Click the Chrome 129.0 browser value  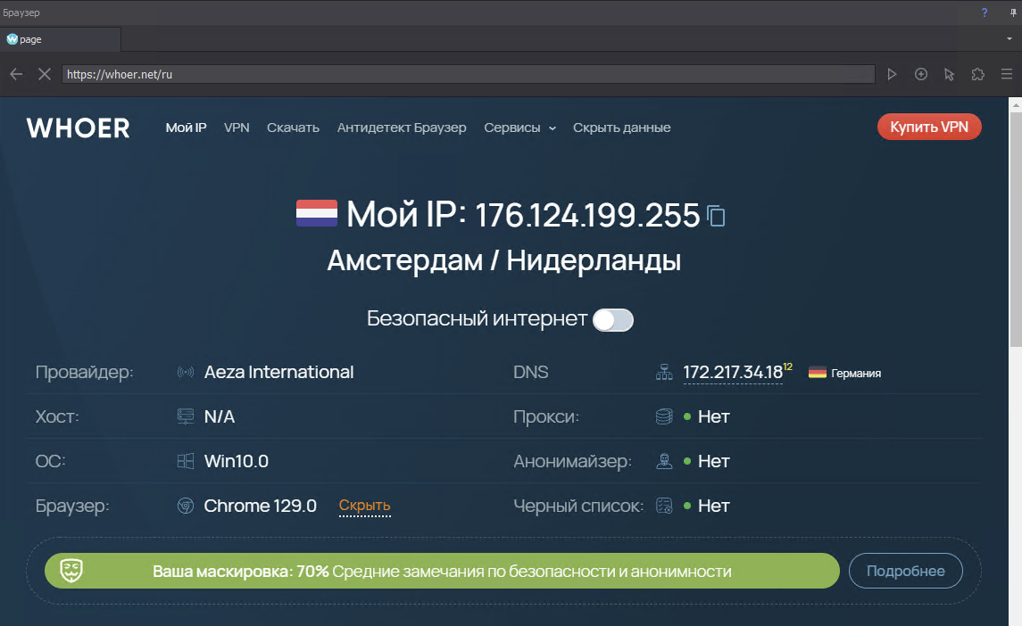coord(260,506)
